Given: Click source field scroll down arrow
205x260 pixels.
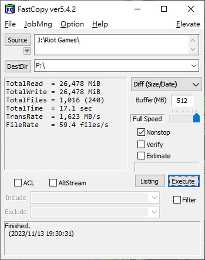Looking at the screenshot, I should 193,50.
